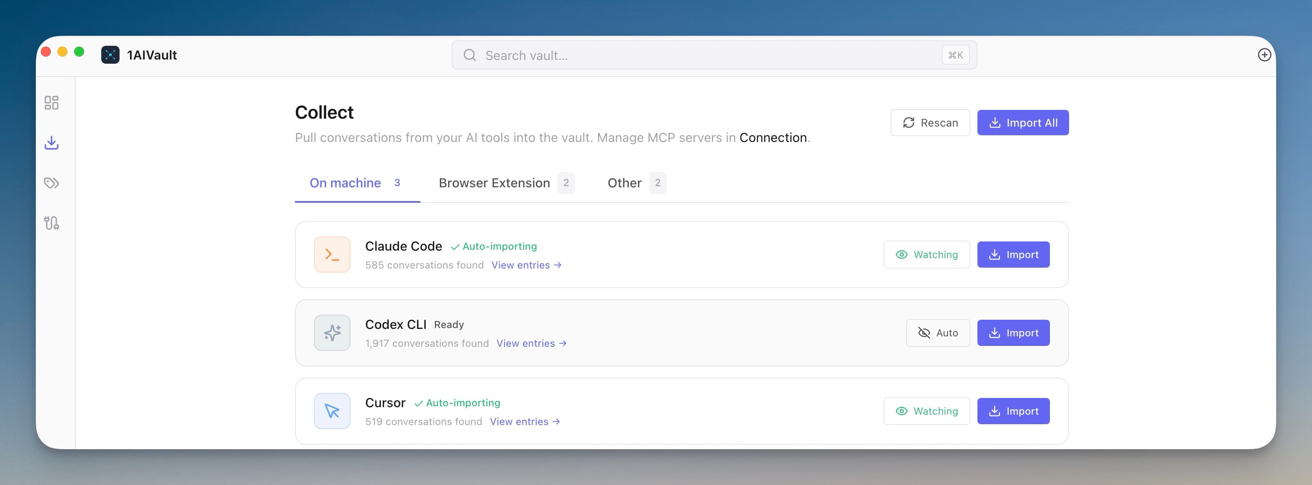Open the dashboard grid icon in sidebar

point(51,103)
